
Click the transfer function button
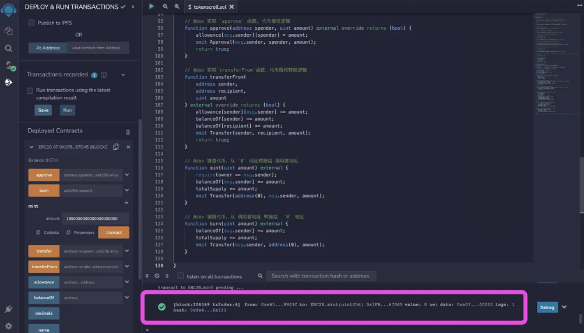coord(44,251)
